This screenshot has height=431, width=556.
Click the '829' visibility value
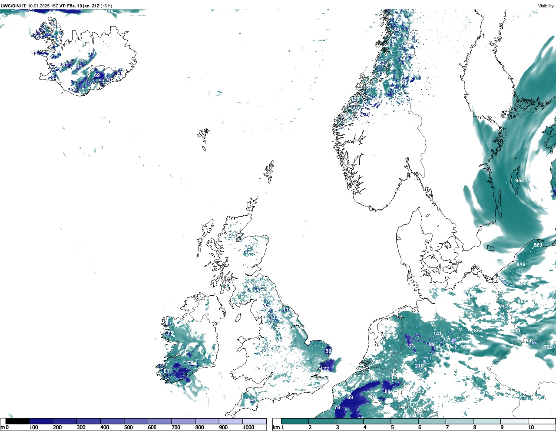coord(538,245)
